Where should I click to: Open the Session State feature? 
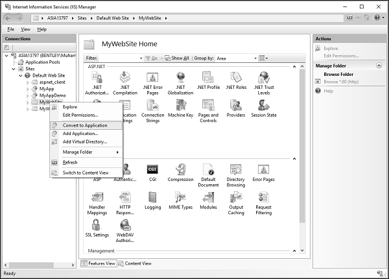click(x=264, y=108)
